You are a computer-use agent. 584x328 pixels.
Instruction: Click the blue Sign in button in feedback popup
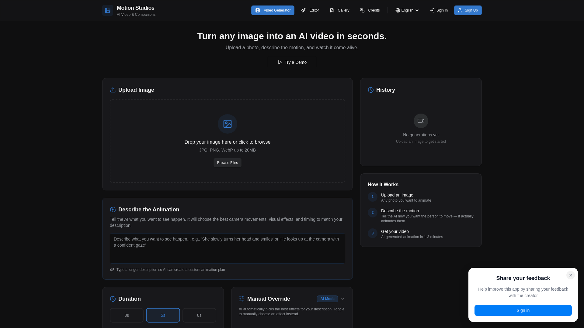click(x=523, y=310)
